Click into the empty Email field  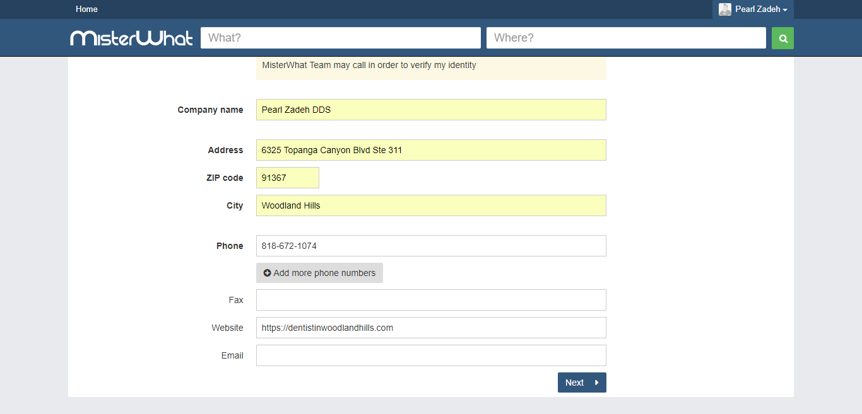pyautogui.click(x=431, y=355)
